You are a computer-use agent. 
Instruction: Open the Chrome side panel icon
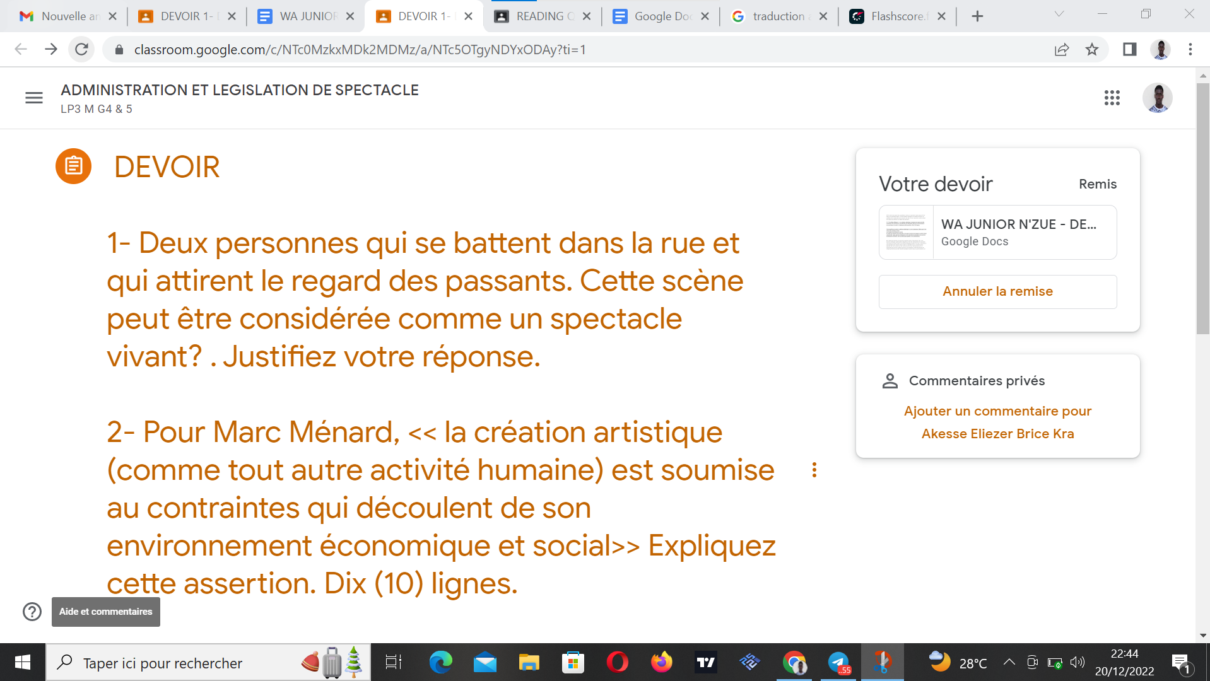point(1129,50)
